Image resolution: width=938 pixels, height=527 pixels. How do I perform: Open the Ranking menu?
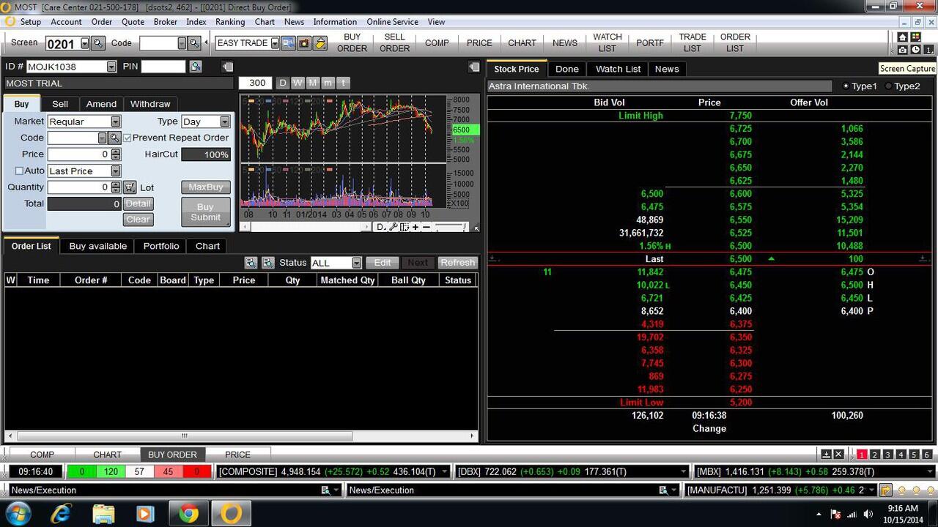coord(230,22)
